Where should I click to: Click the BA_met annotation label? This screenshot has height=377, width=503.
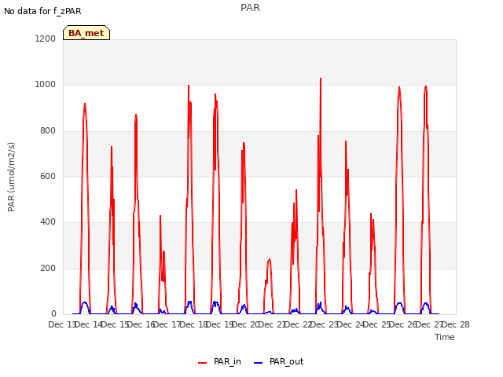point(86,33)
